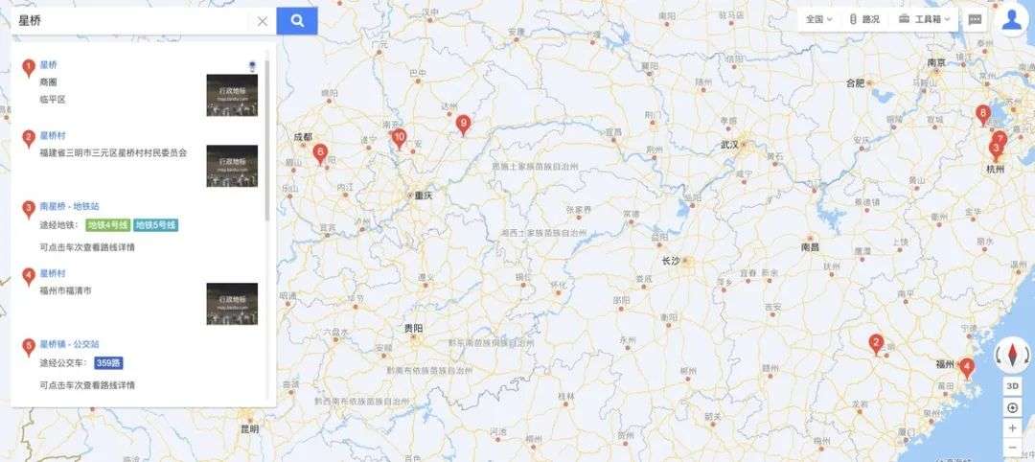Open the 南星桥 - 地铁站 result
This screenshot has width=1035, height=462.
click(69, 206)
